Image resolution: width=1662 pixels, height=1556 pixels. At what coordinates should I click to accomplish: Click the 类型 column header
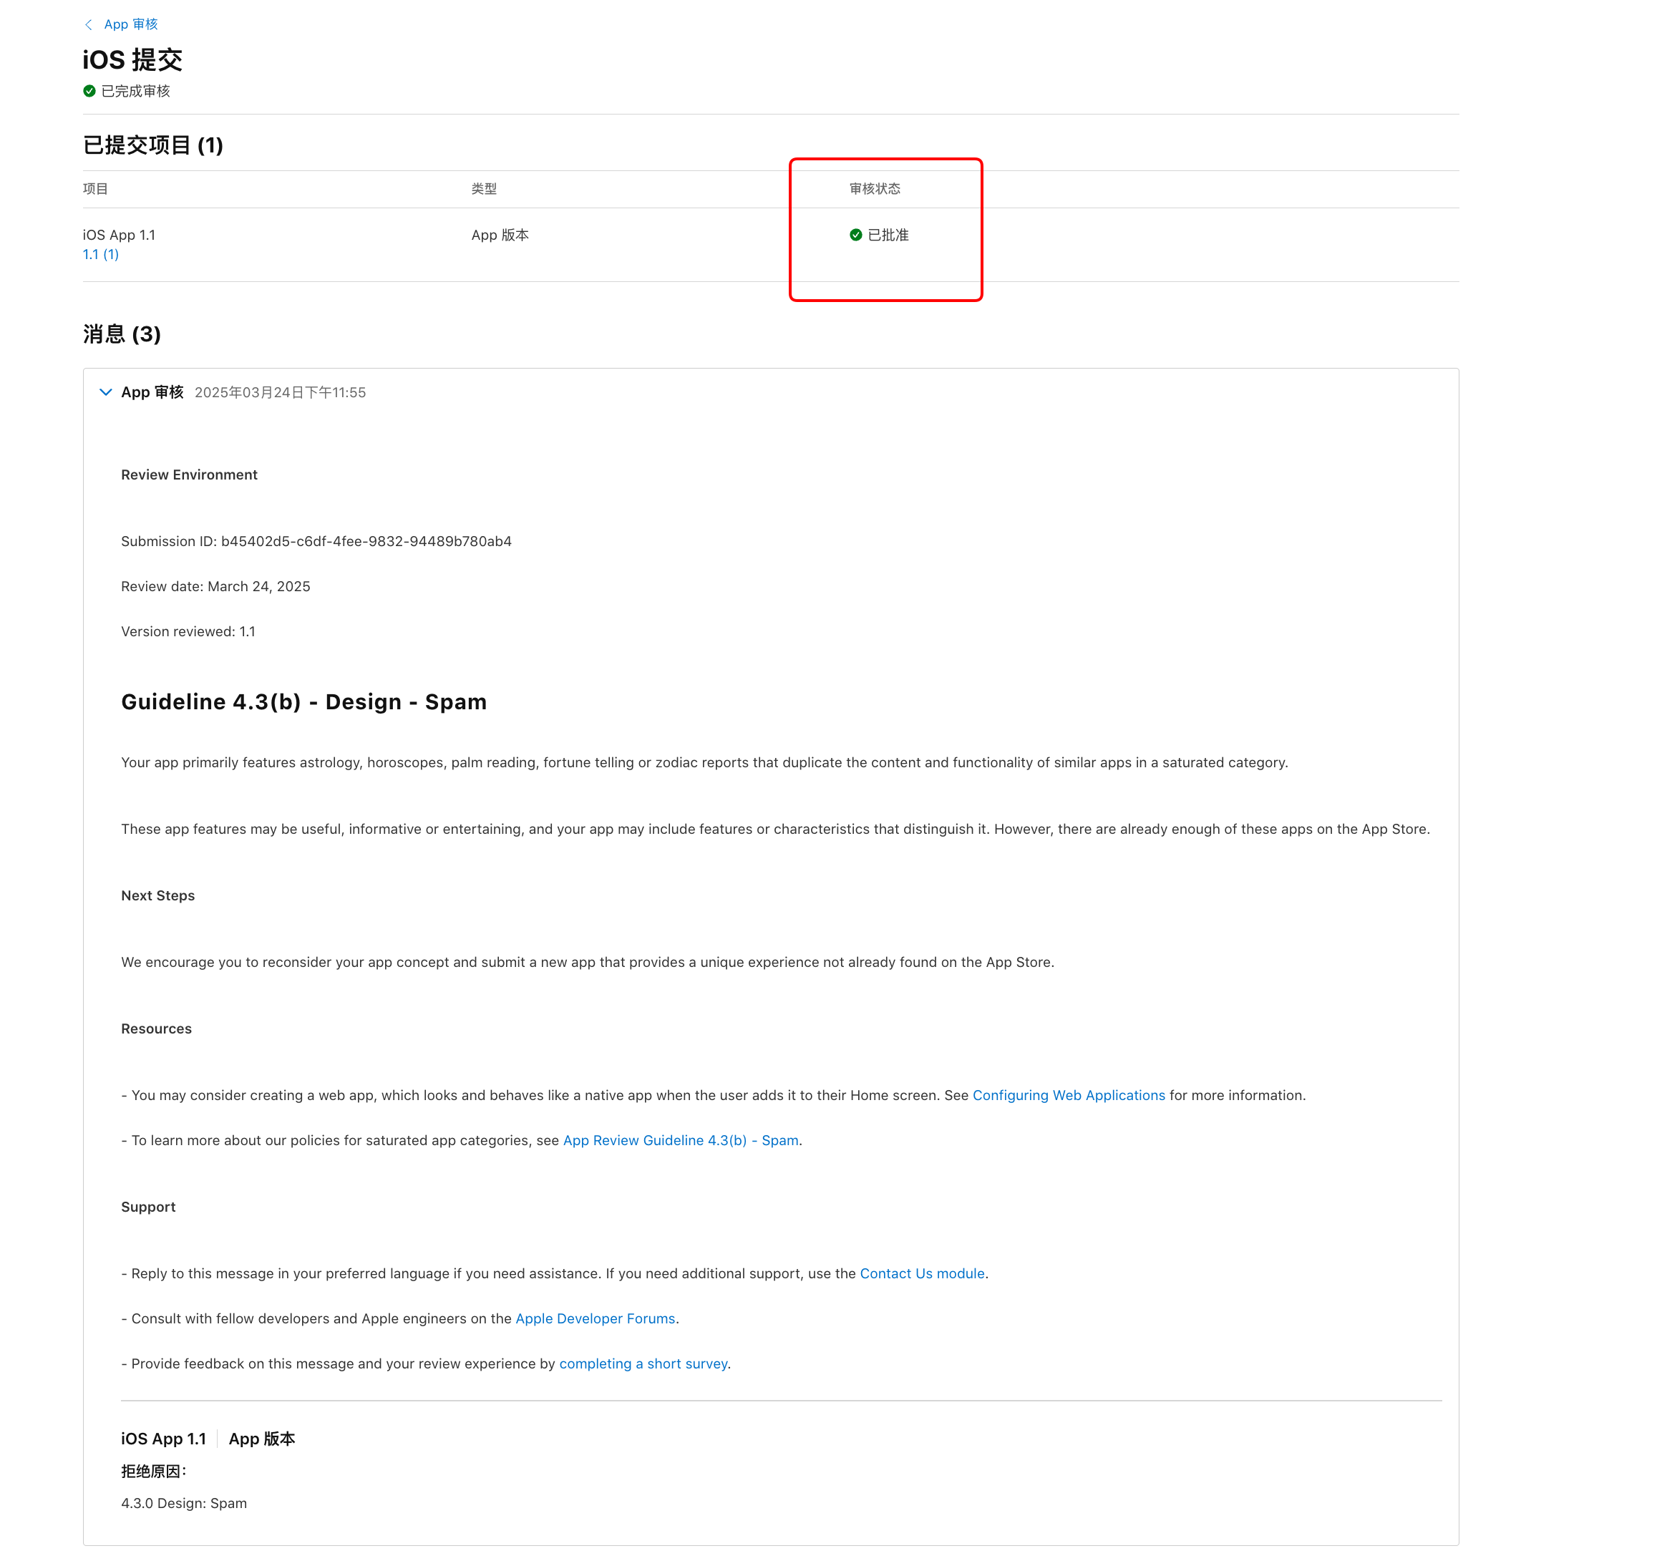tap(484, 189)
